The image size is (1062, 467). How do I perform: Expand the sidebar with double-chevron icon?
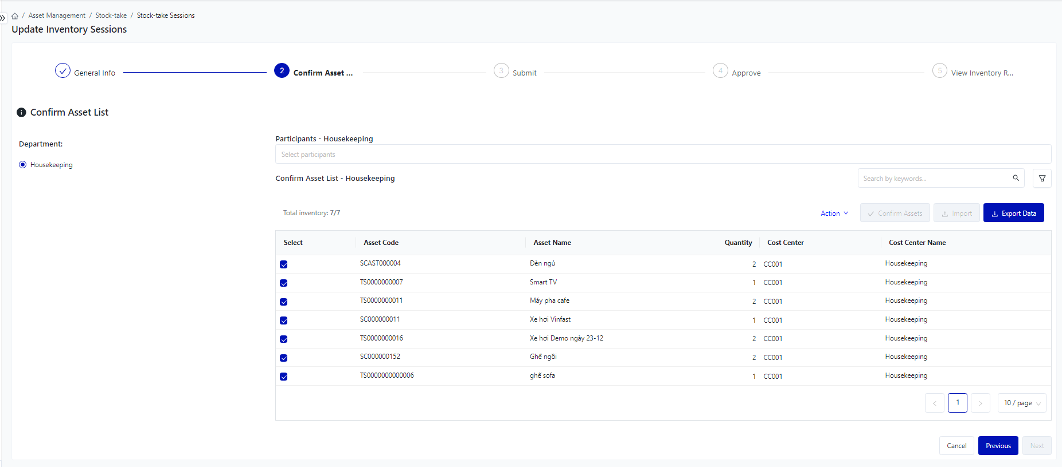click(3, 18)
